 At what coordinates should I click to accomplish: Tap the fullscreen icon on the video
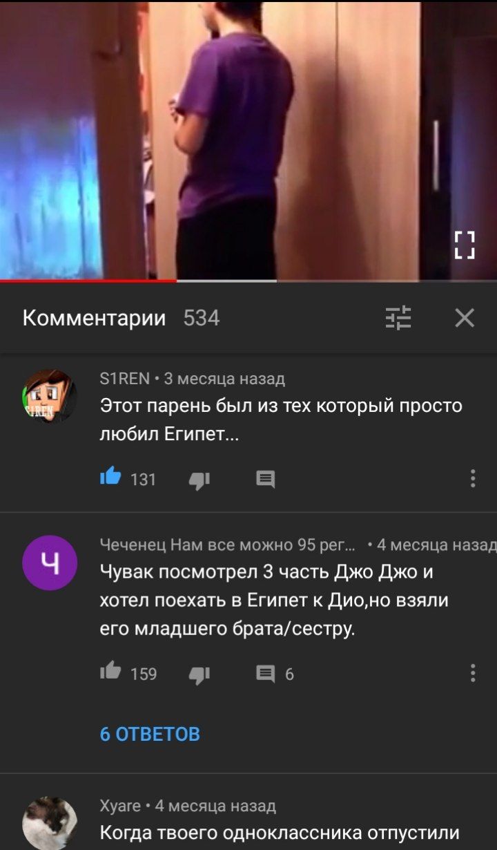point(465,245)
